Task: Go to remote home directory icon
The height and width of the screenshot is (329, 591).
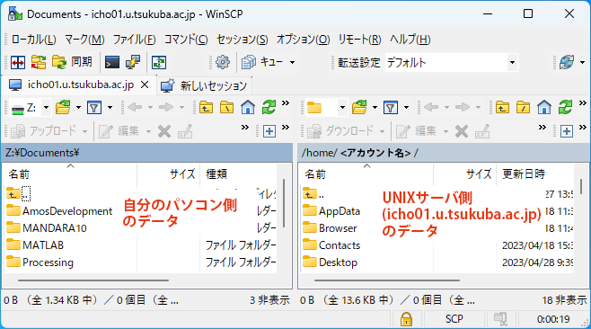Action: tap(544, 108)
